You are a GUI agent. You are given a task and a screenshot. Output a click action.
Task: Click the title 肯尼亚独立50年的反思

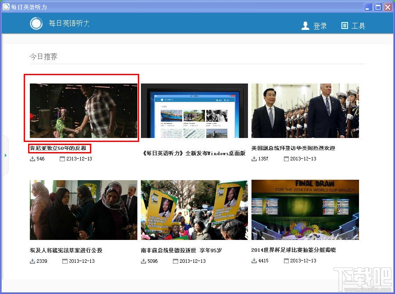(x=58, y=148)
